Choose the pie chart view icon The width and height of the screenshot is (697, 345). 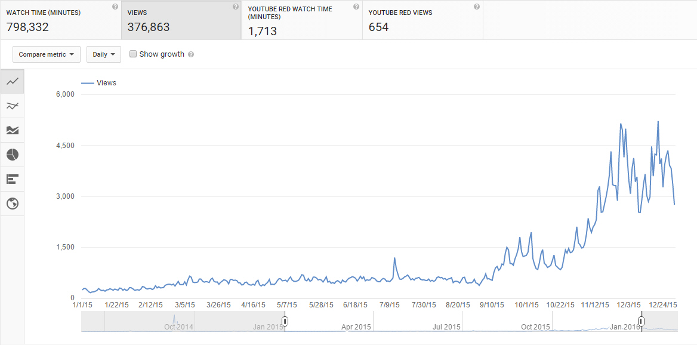pos(12,155)
